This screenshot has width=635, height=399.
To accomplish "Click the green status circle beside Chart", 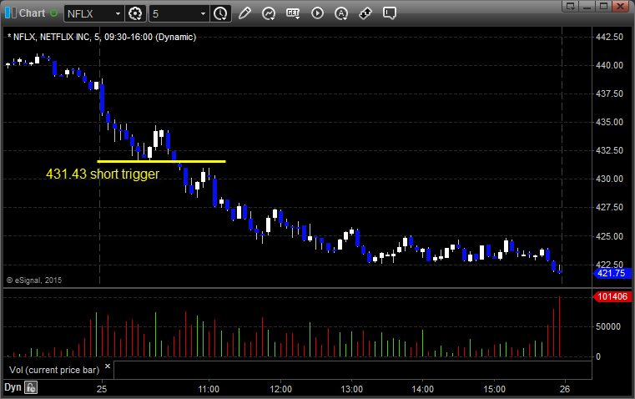I will coord(54,13).
